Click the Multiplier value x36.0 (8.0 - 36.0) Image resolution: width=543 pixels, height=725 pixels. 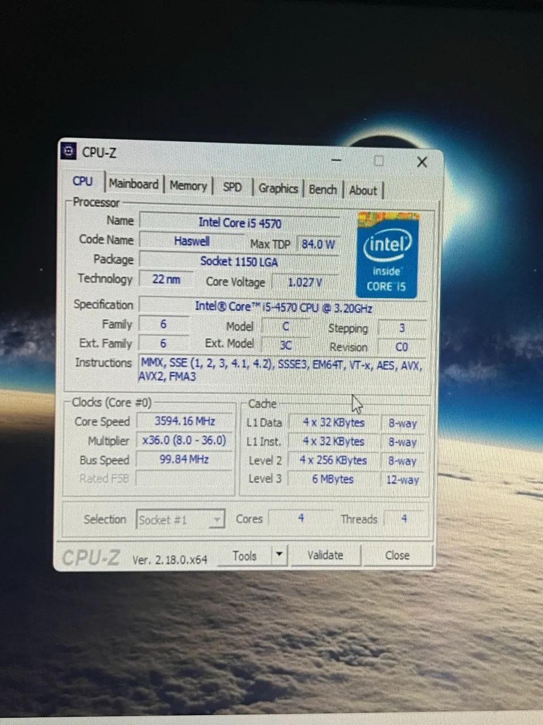(184, 441)
